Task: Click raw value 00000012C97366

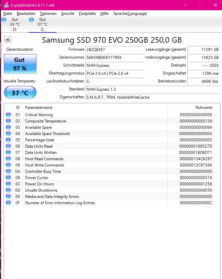Action: click(196, 165)
